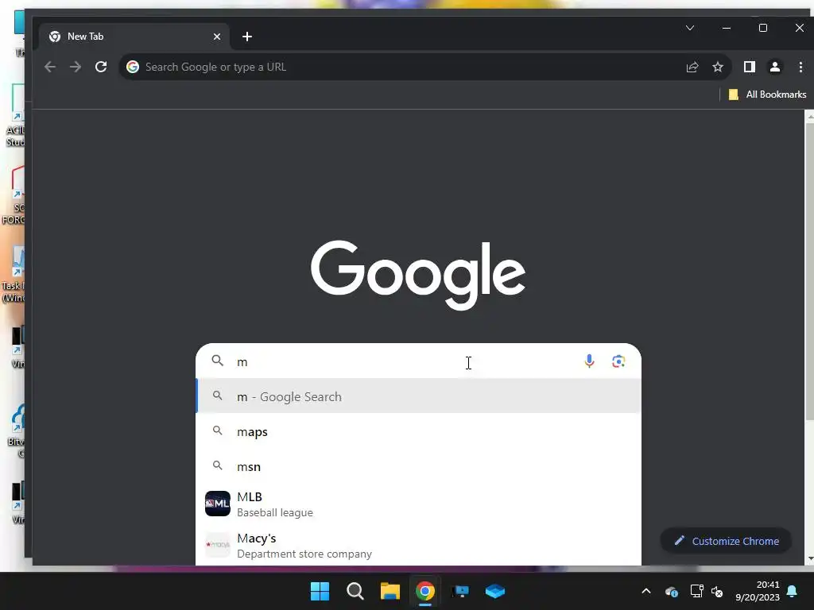Click Chrome icon in taskbar
Screen dimensions: 814x610
pos(424,591)
